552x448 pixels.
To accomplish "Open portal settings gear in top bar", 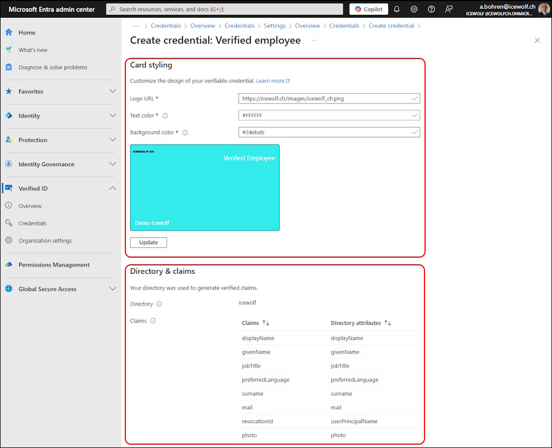I will point(414,9).
